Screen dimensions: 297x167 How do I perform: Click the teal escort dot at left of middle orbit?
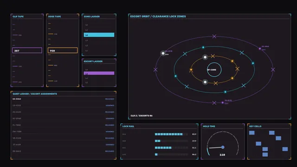click(x=175, y=76)
